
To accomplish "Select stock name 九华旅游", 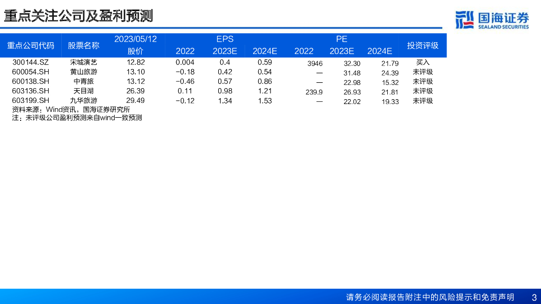I will coord(83,101).
